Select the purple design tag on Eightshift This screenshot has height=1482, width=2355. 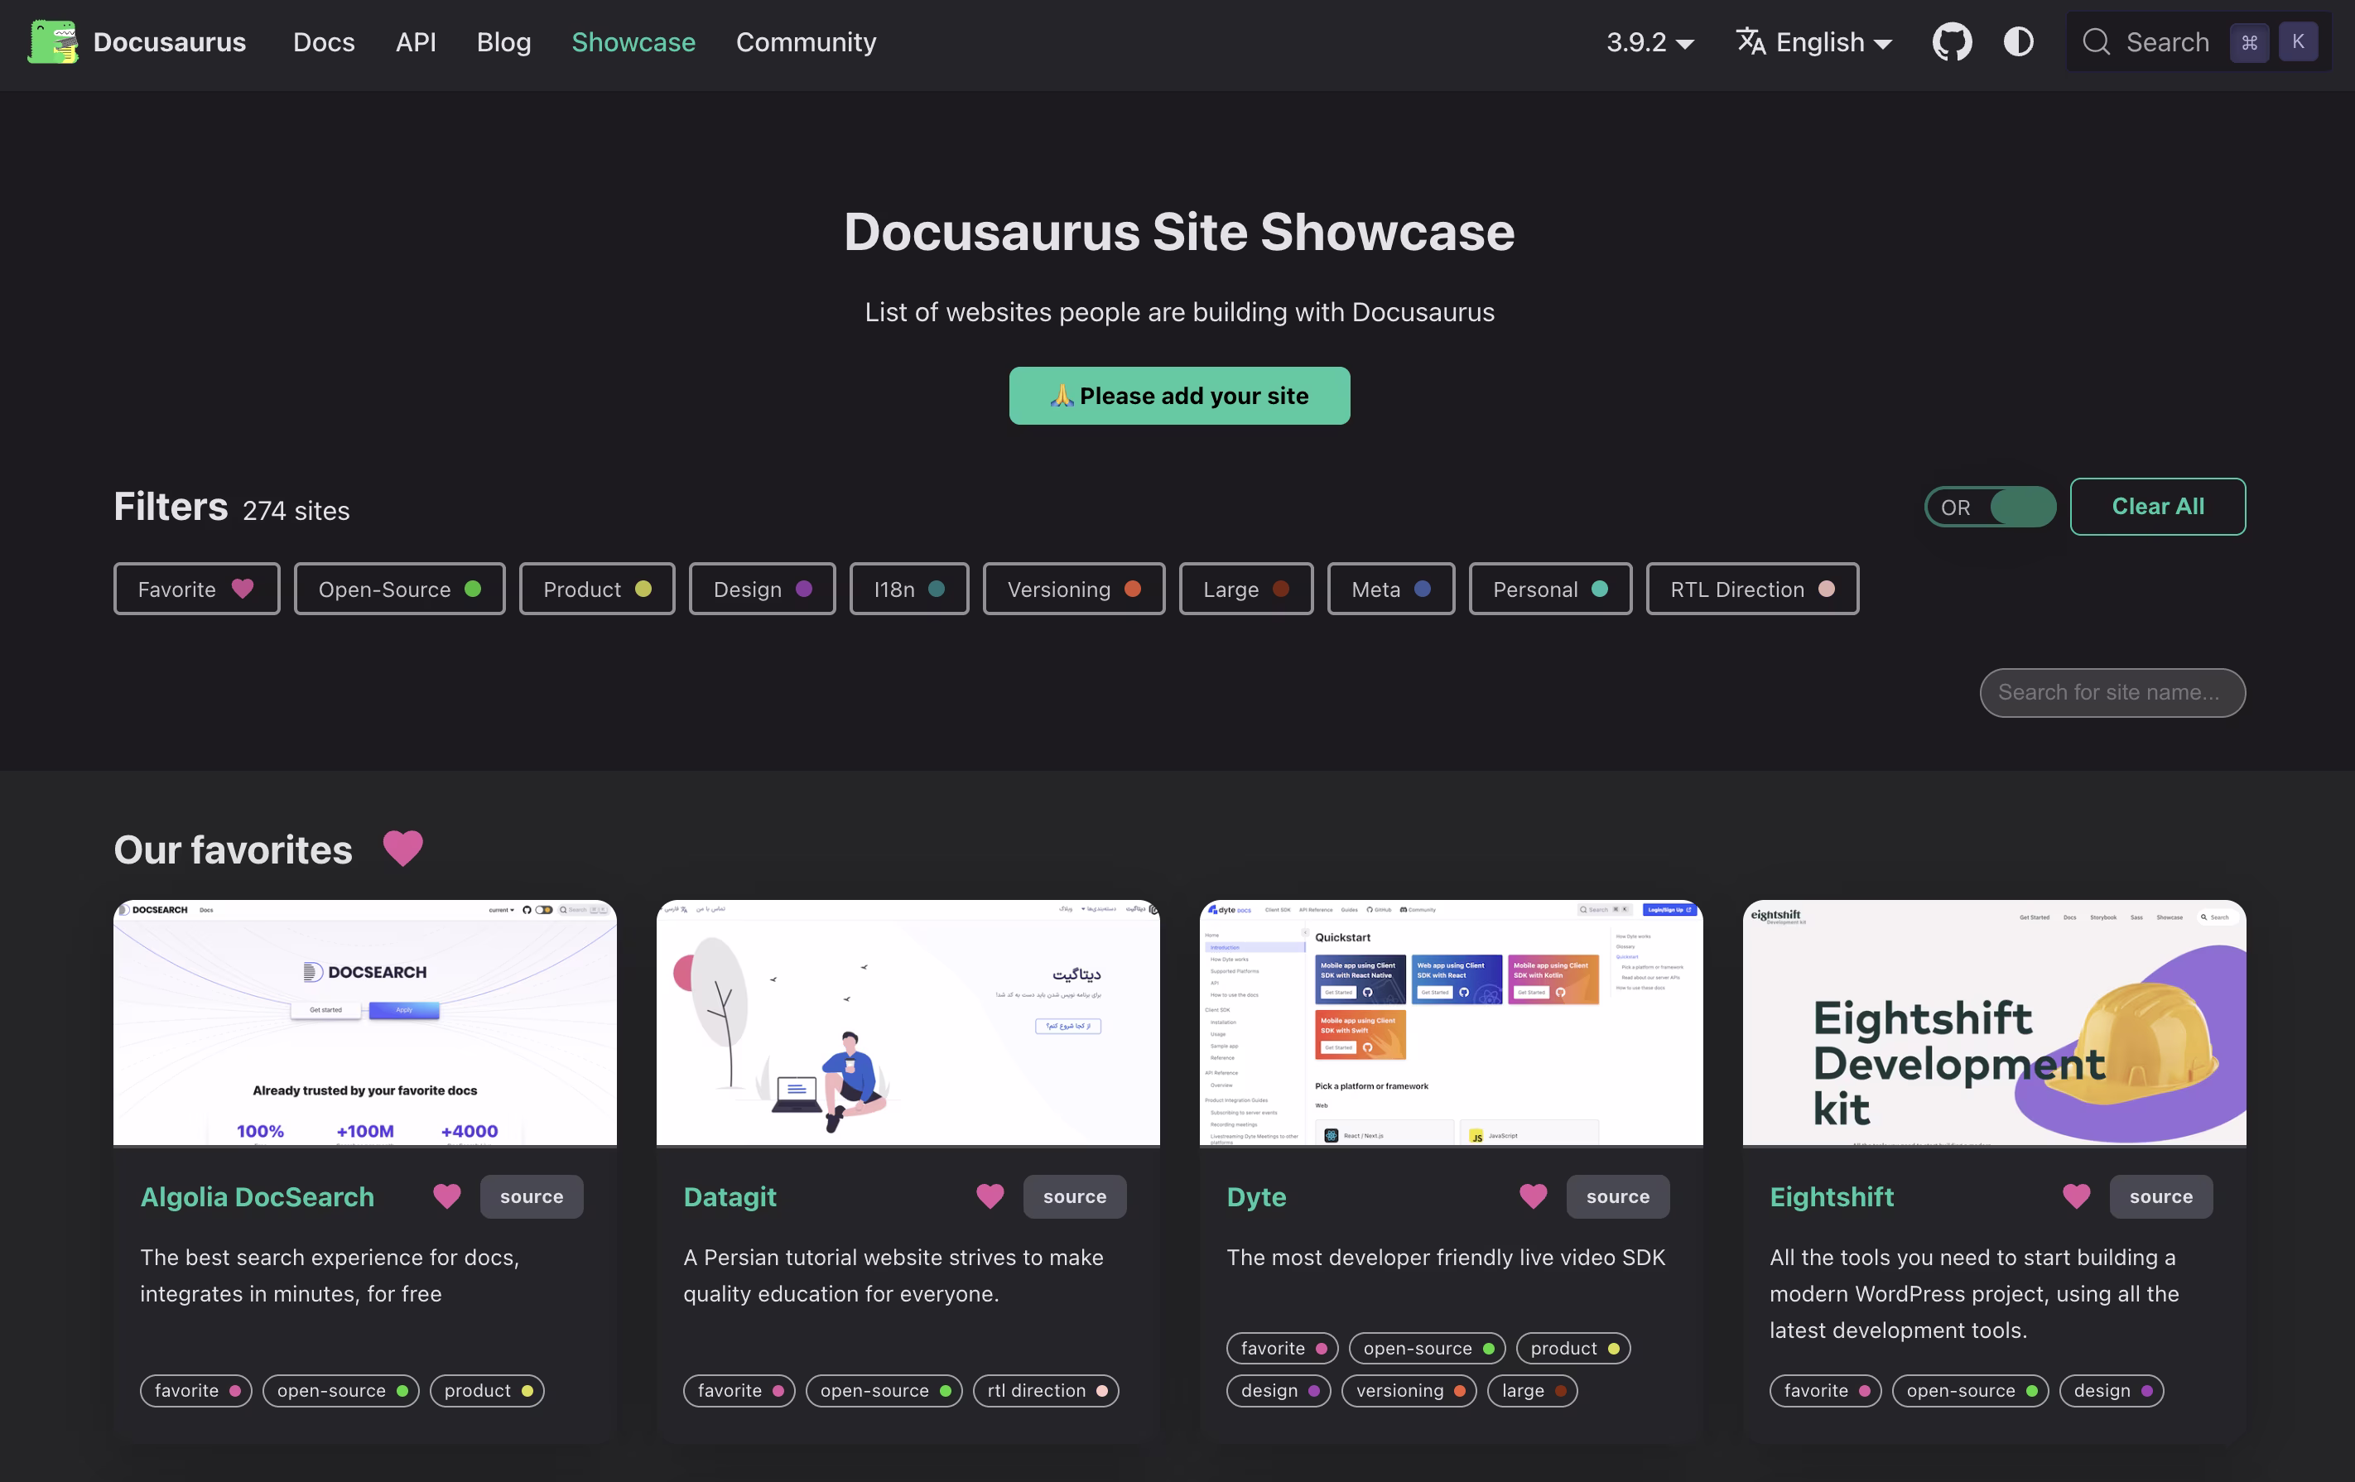point(2111,1390)
